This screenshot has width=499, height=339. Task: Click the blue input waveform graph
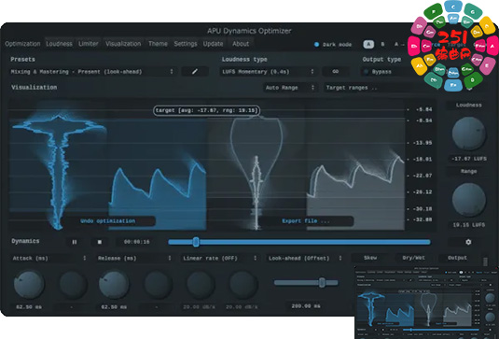[158, 196]
